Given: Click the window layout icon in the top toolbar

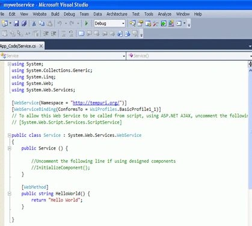Looking at the screenshot, I should point(179,24).
